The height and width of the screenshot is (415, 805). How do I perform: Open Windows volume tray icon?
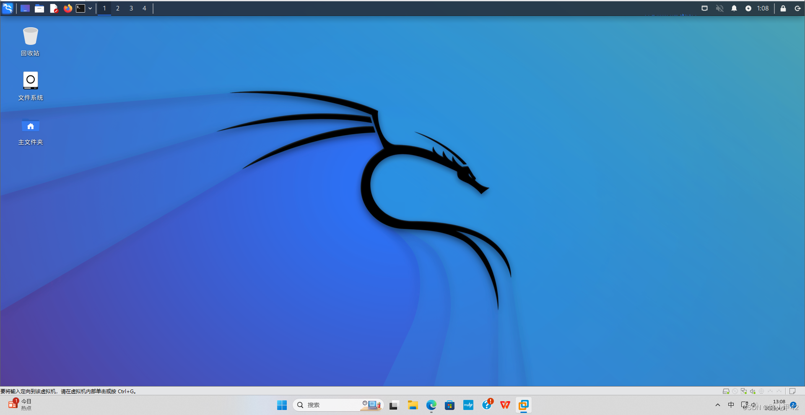[x=753, y=405]
